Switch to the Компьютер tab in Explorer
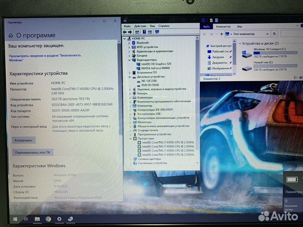This screenshot has height=227, width=303. click(223, 26)
